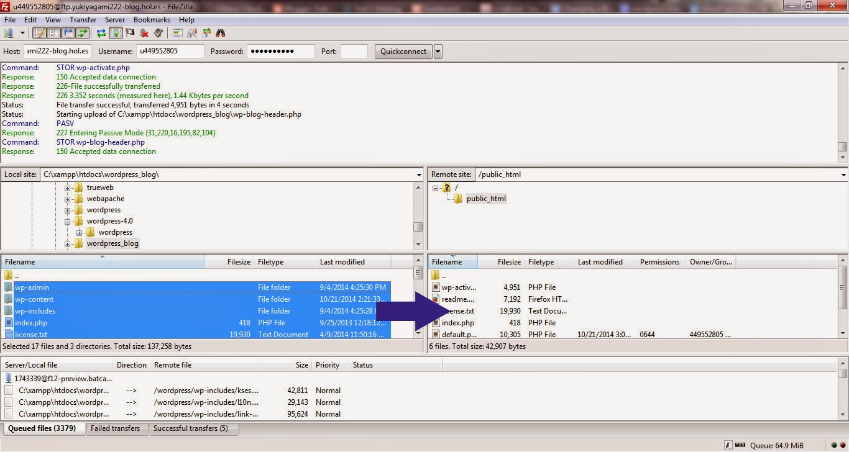Open the File menu

10,20
